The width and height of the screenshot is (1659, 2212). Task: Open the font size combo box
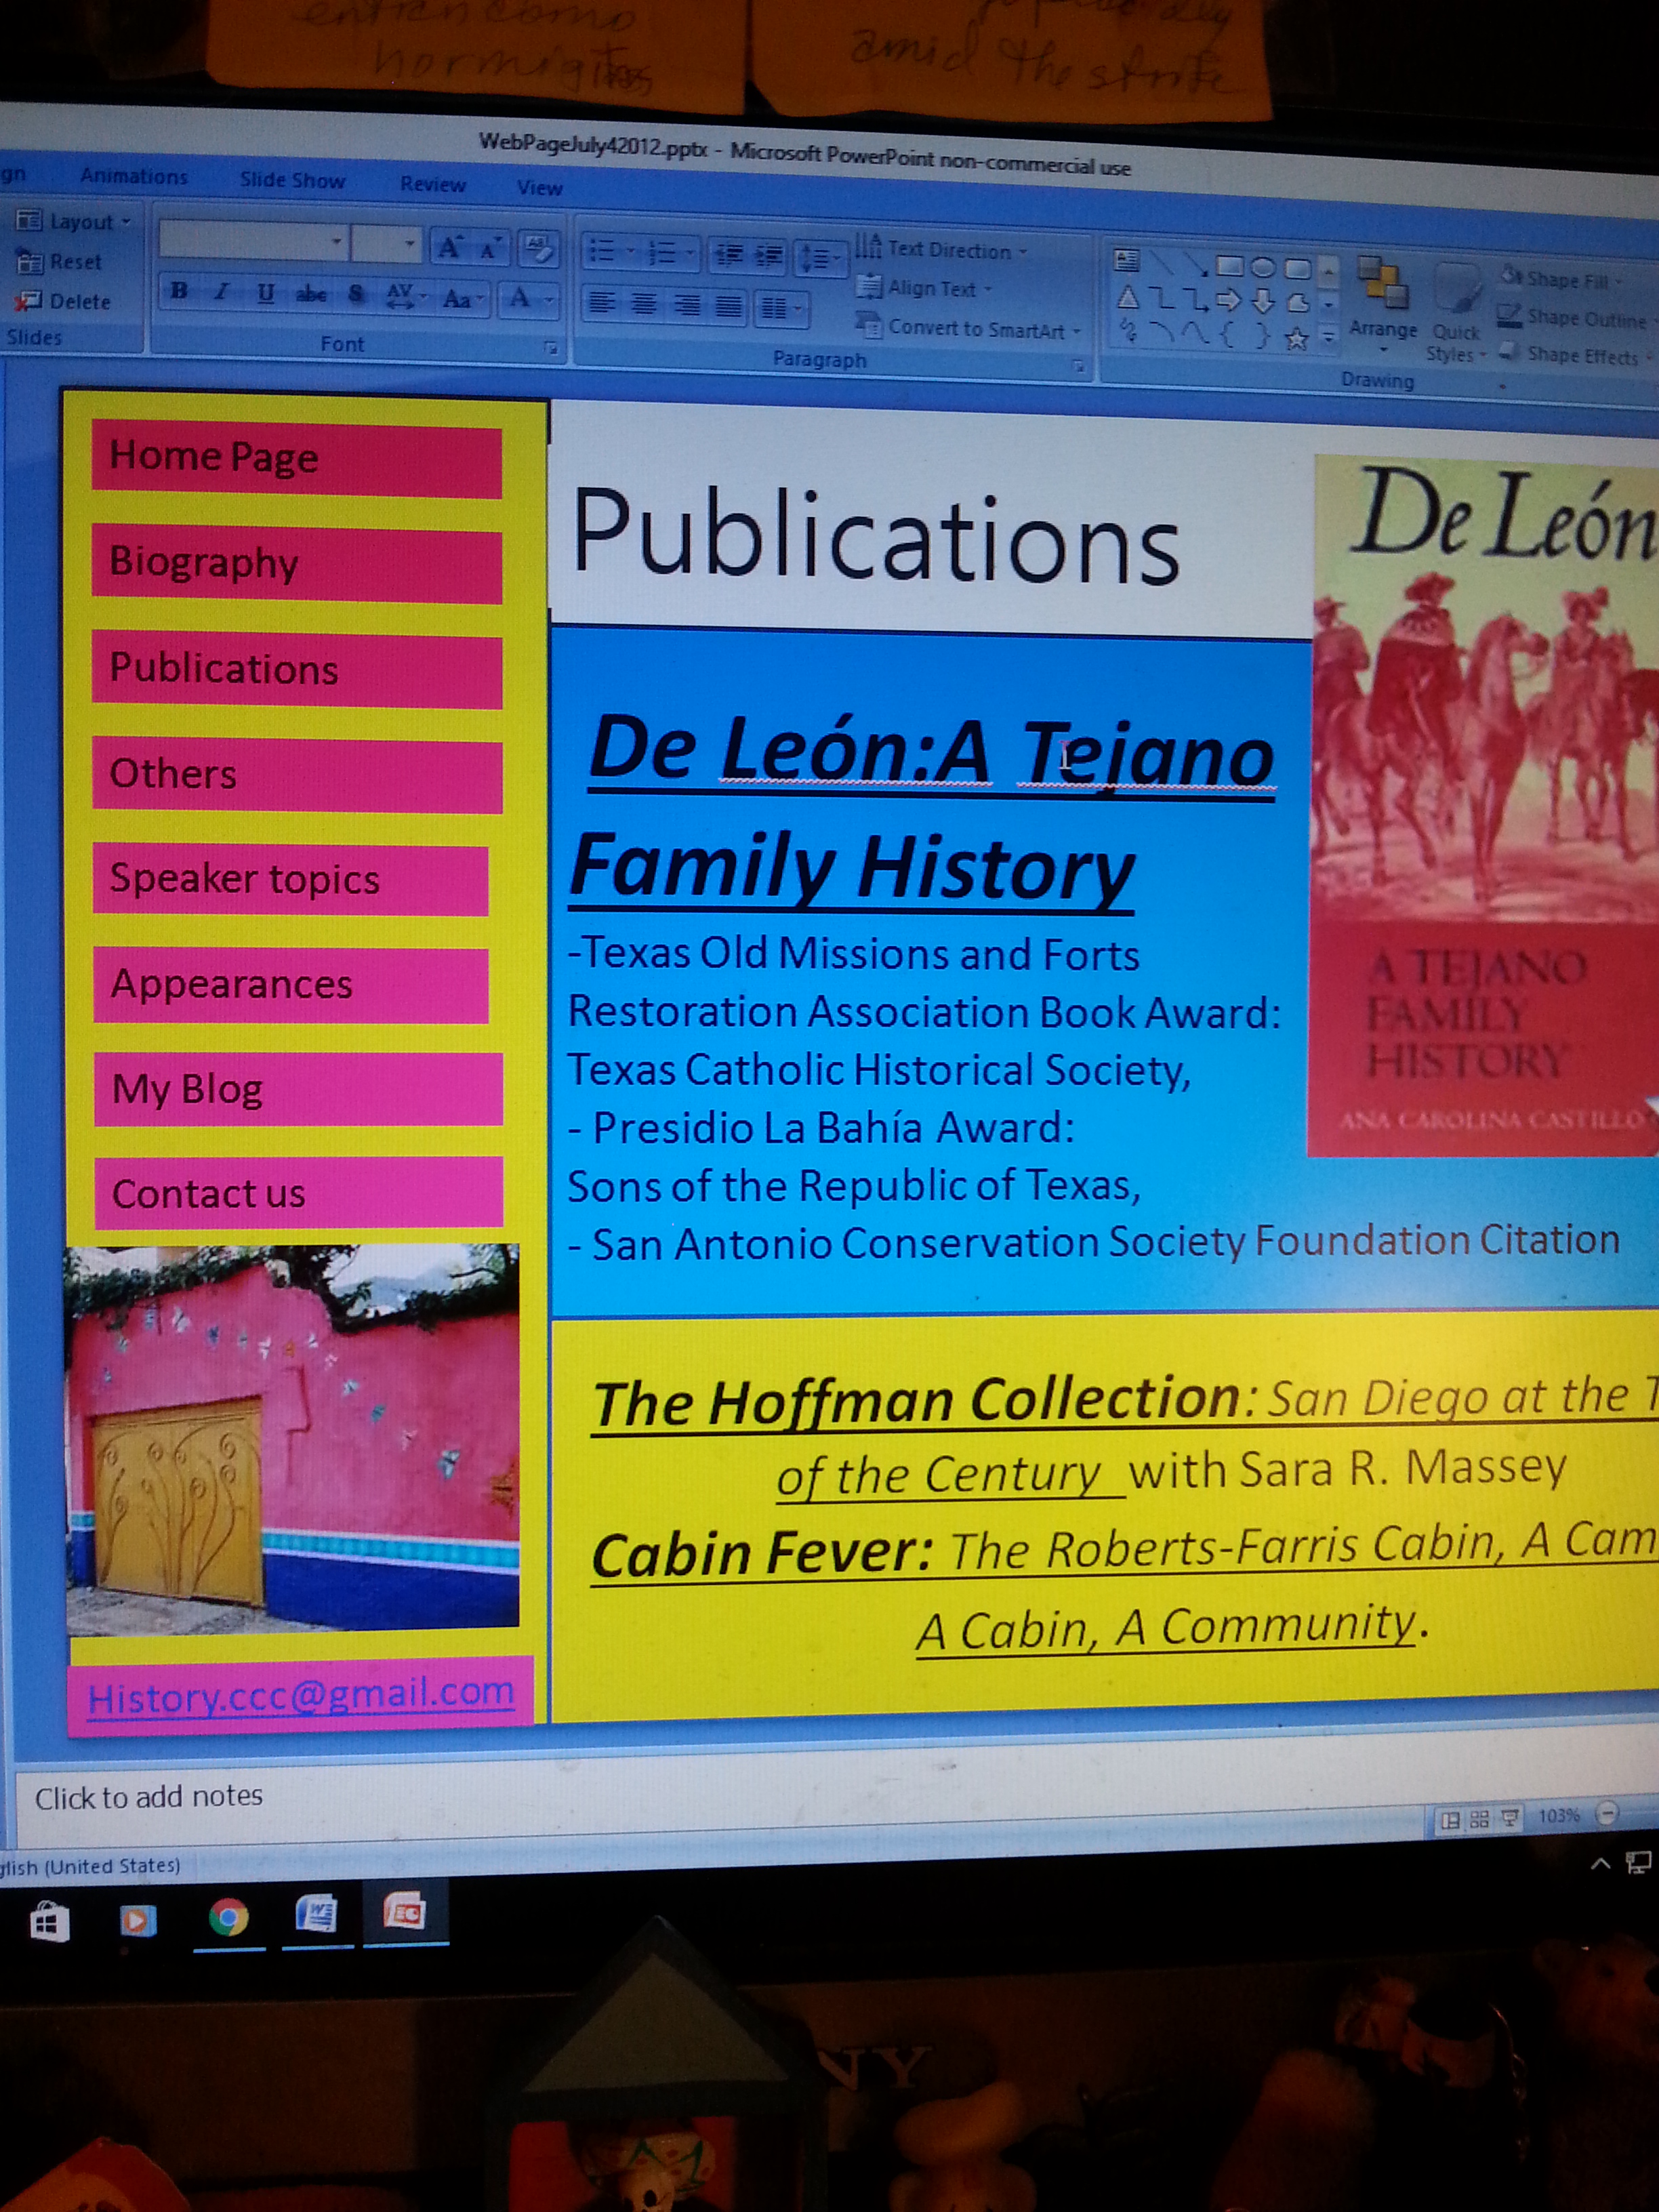386,244
